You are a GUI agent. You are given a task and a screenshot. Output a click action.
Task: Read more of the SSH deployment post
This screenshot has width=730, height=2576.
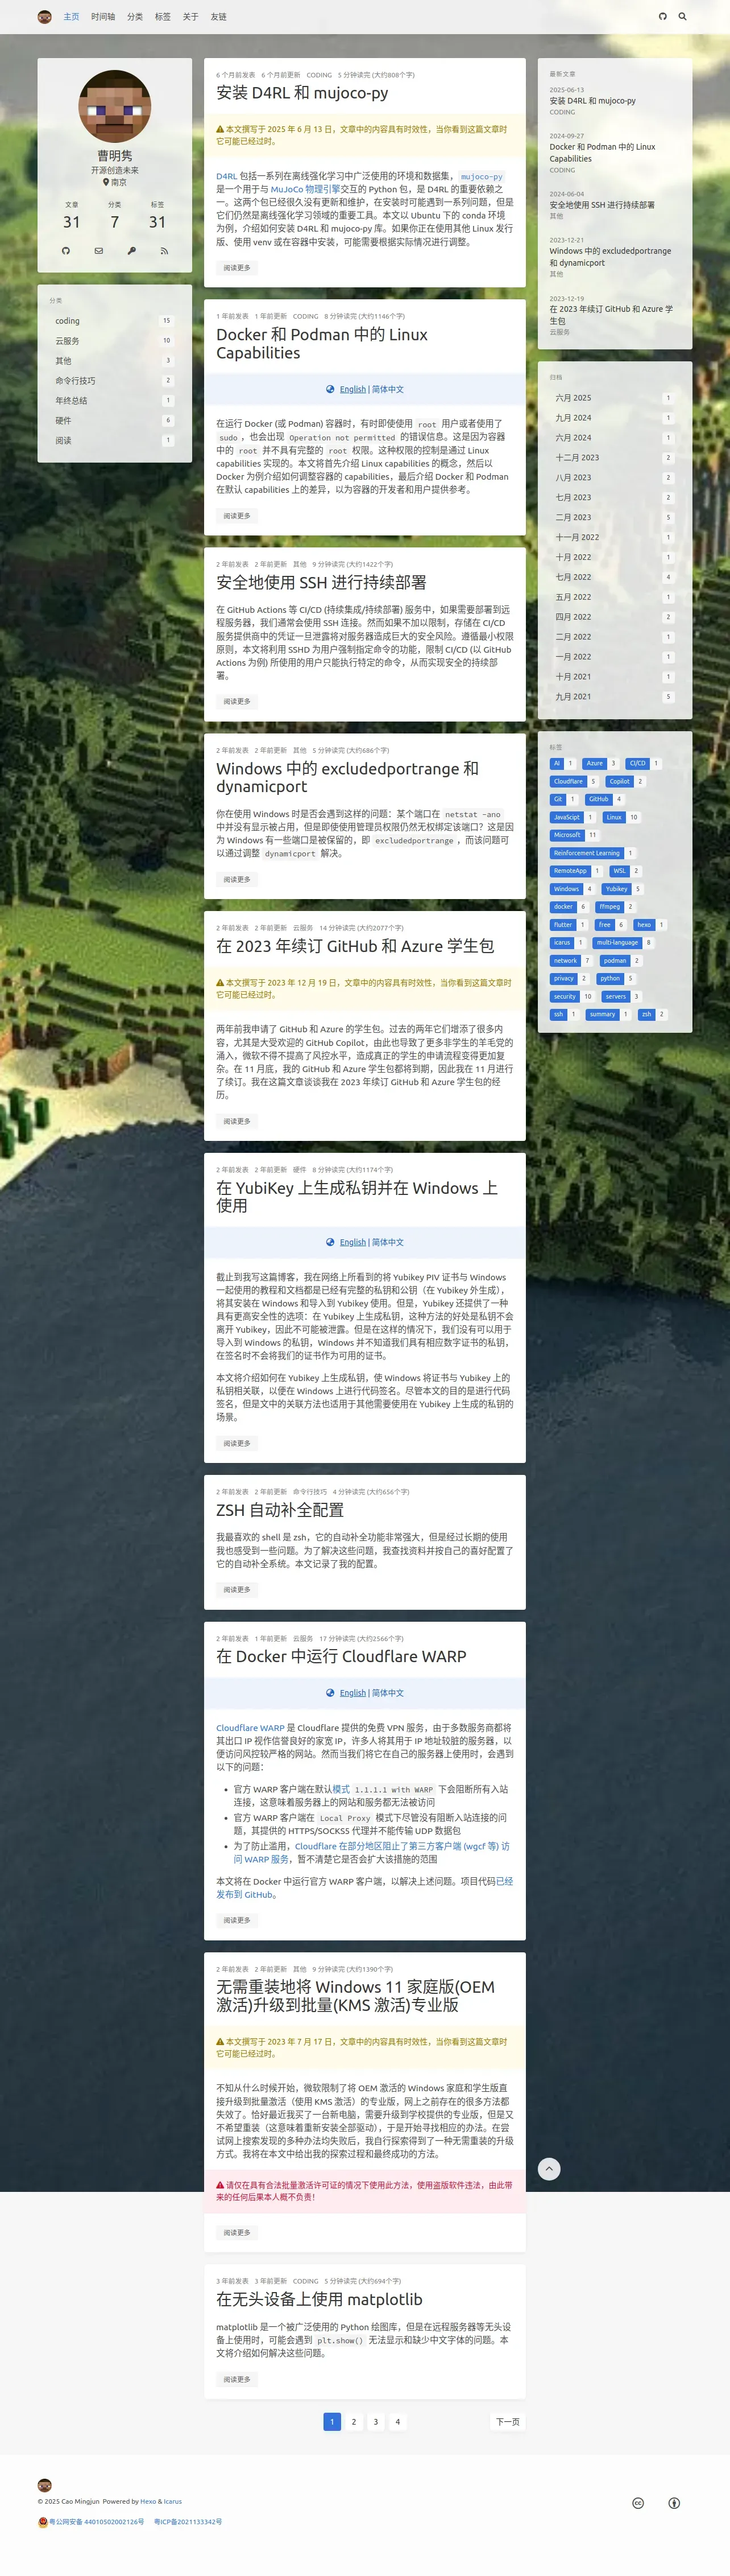(x=238, y=701)
